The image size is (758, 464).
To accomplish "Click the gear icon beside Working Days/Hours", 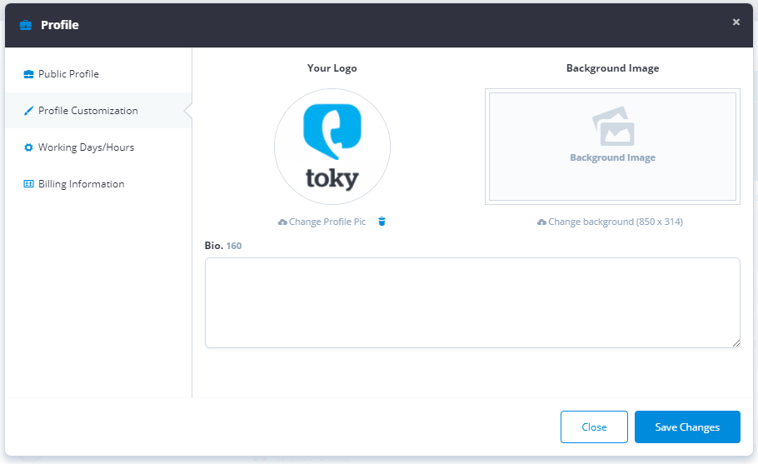I will [x=28, y=147].
